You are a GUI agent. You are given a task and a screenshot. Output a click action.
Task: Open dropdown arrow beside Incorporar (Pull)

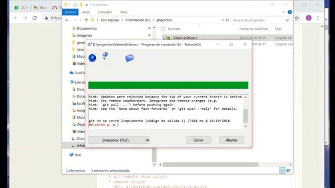click(148, 140)
